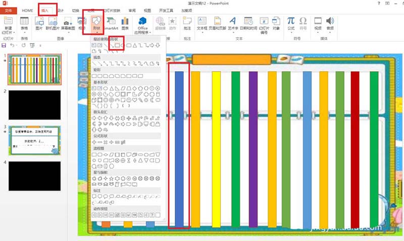Click the blue vertical bar on the slide
The width and height of the screenshot is (404, 241).
coord(179,149)
